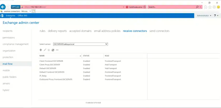Click the browser back arrow button
The image size is (221, 108).
click(3, 7)
